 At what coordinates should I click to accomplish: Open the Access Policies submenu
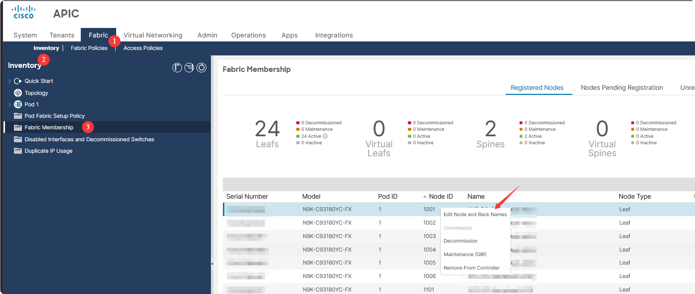(143, 48)
